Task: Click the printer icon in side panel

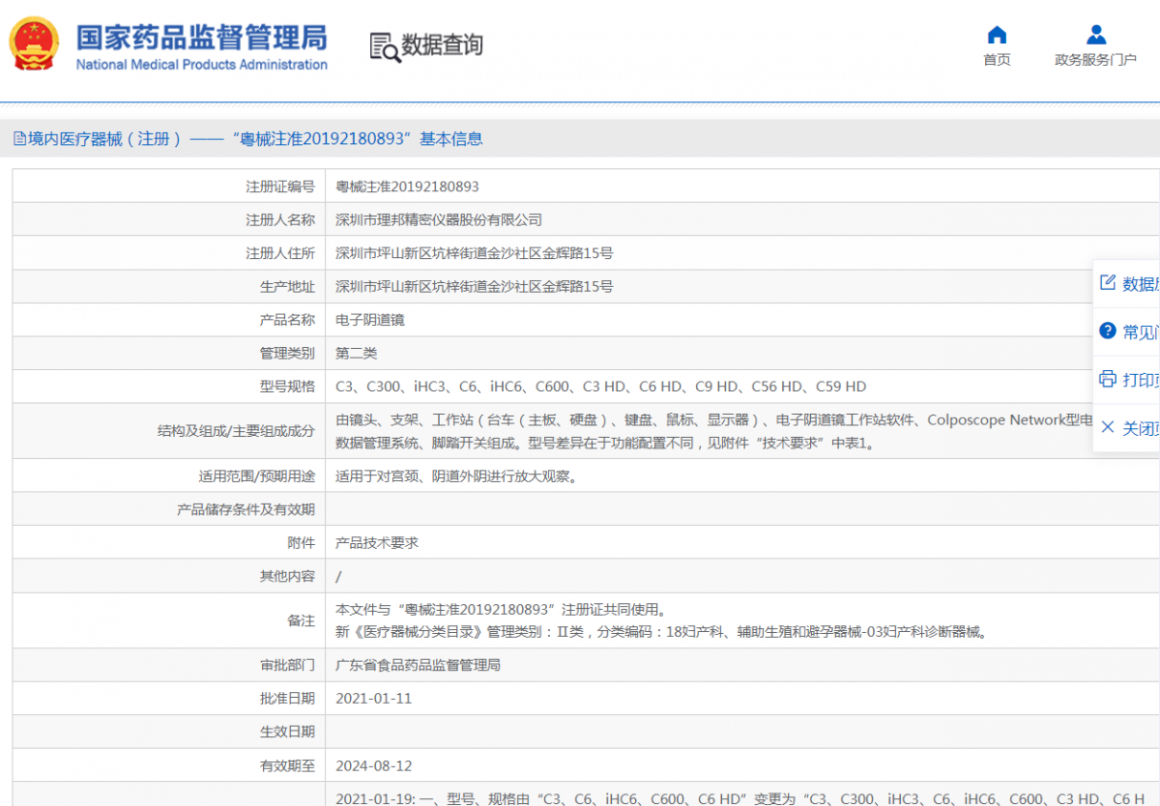Action: click(x=1108, y=379)
